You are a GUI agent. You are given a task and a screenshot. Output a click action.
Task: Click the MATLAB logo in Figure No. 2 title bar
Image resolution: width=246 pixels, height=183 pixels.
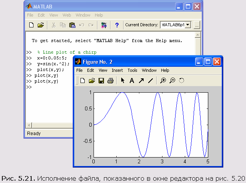point(78,62)
